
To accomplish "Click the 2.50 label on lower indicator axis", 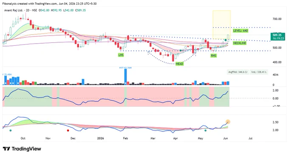I will click(x=275, y=122).
